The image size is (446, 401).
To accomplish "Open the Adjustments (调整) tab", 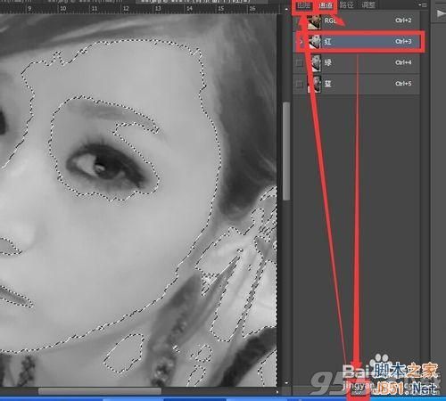I will pyautogui.click(x=368, y=4).
